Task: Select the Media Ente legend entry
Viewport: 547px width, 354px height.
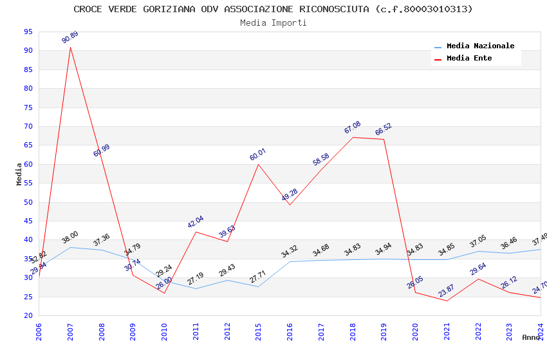Action: pyautogui.click(x=463, y=58)
